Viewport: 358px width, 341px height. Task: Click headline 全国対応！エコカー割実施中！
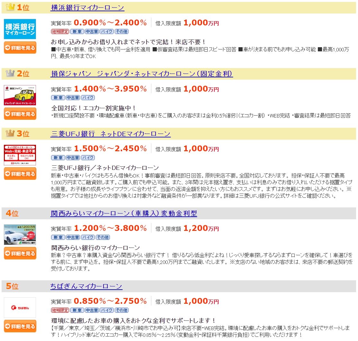(x=94, y=108)
